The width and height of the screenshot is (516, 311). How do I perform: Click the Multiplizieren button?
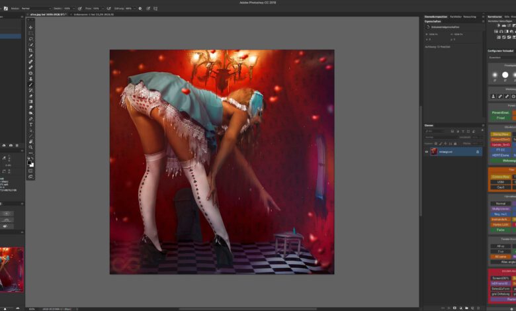pos(500,208)
